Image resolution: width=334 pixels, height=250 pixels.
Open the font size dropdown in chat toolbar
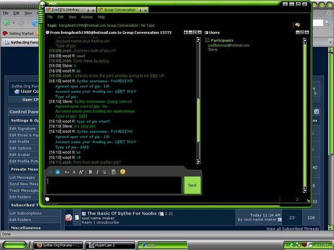pos(67,172)
